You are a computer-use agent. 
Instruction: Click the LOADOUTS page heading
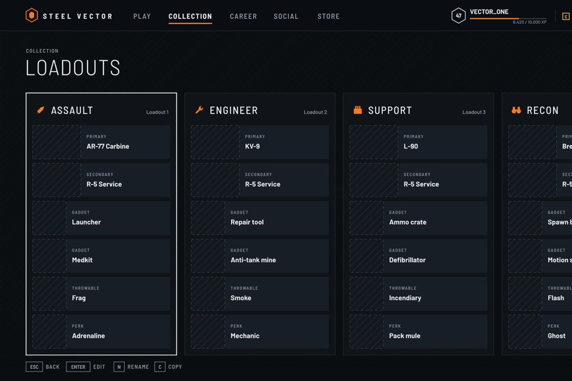[x=73, y=68]
